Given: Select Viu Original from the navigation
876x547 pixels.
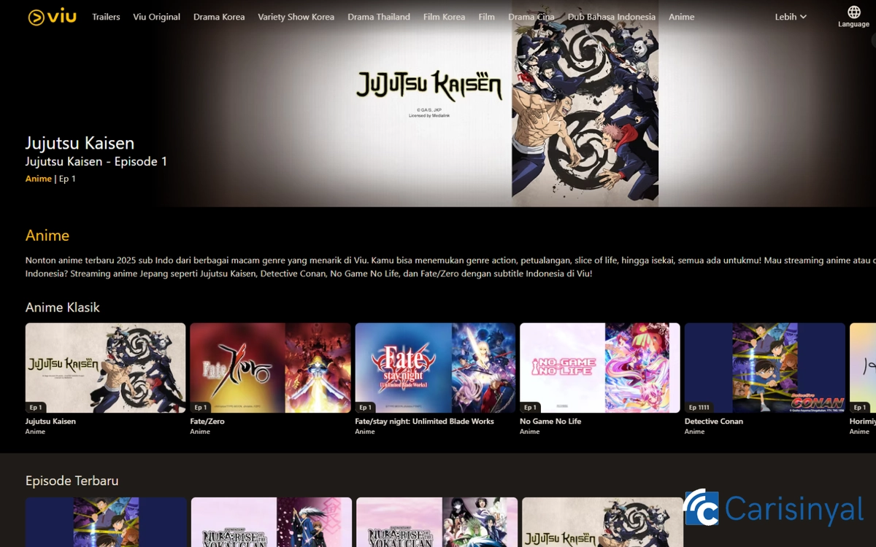Looking at the screenshot, I should [x=156, y=17].
